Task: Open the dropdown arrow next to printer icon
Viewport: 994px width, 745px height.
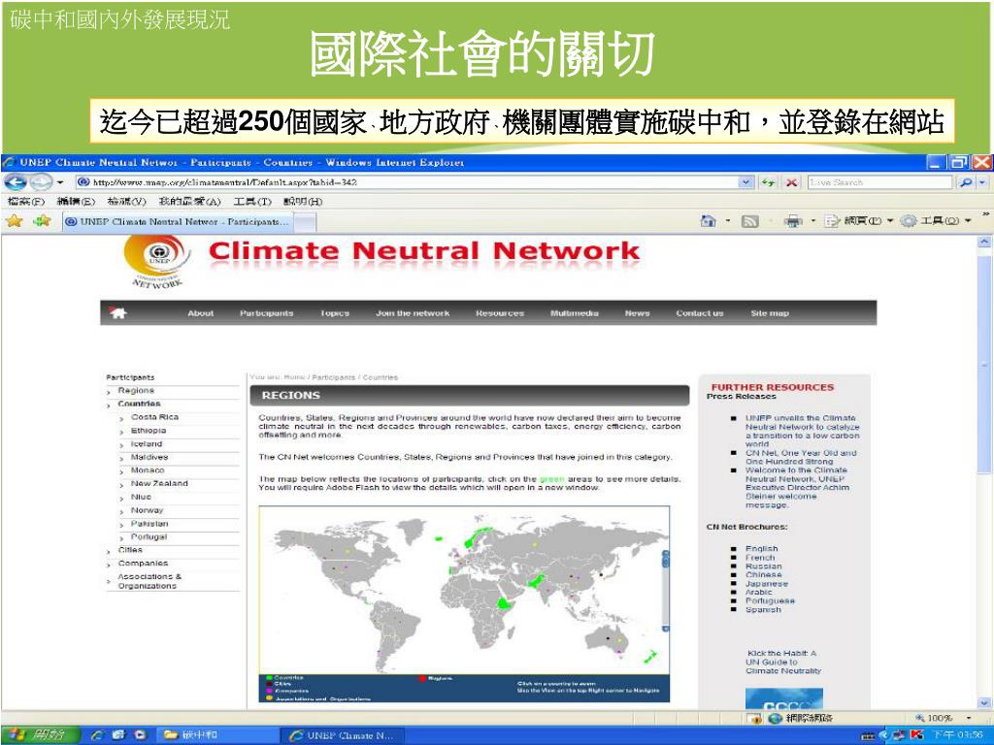Action: [x=813, y=221]
